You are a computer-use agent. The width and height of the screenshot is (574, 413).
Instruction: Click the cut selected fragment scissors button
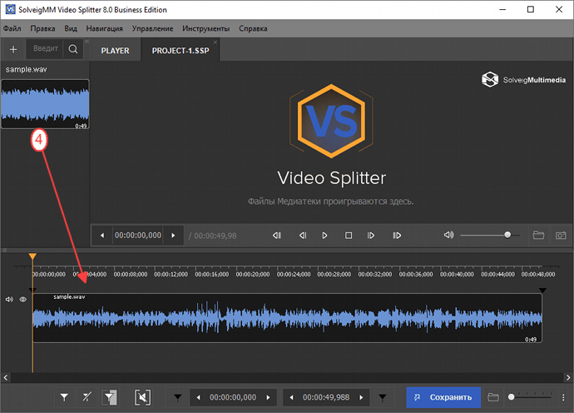143,397
